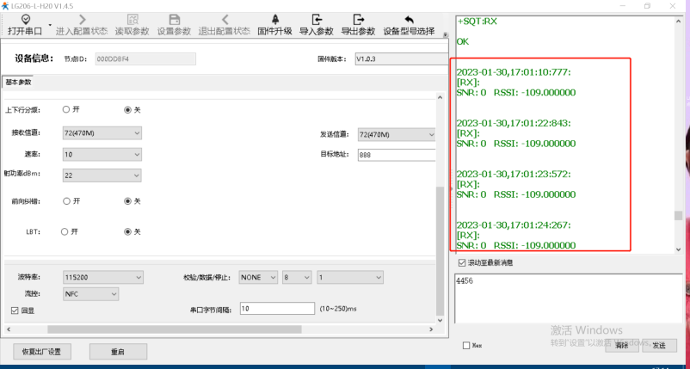Select the 基本参数 tab
This screenshot has height=369, width=690.
[x=18, y=83]
